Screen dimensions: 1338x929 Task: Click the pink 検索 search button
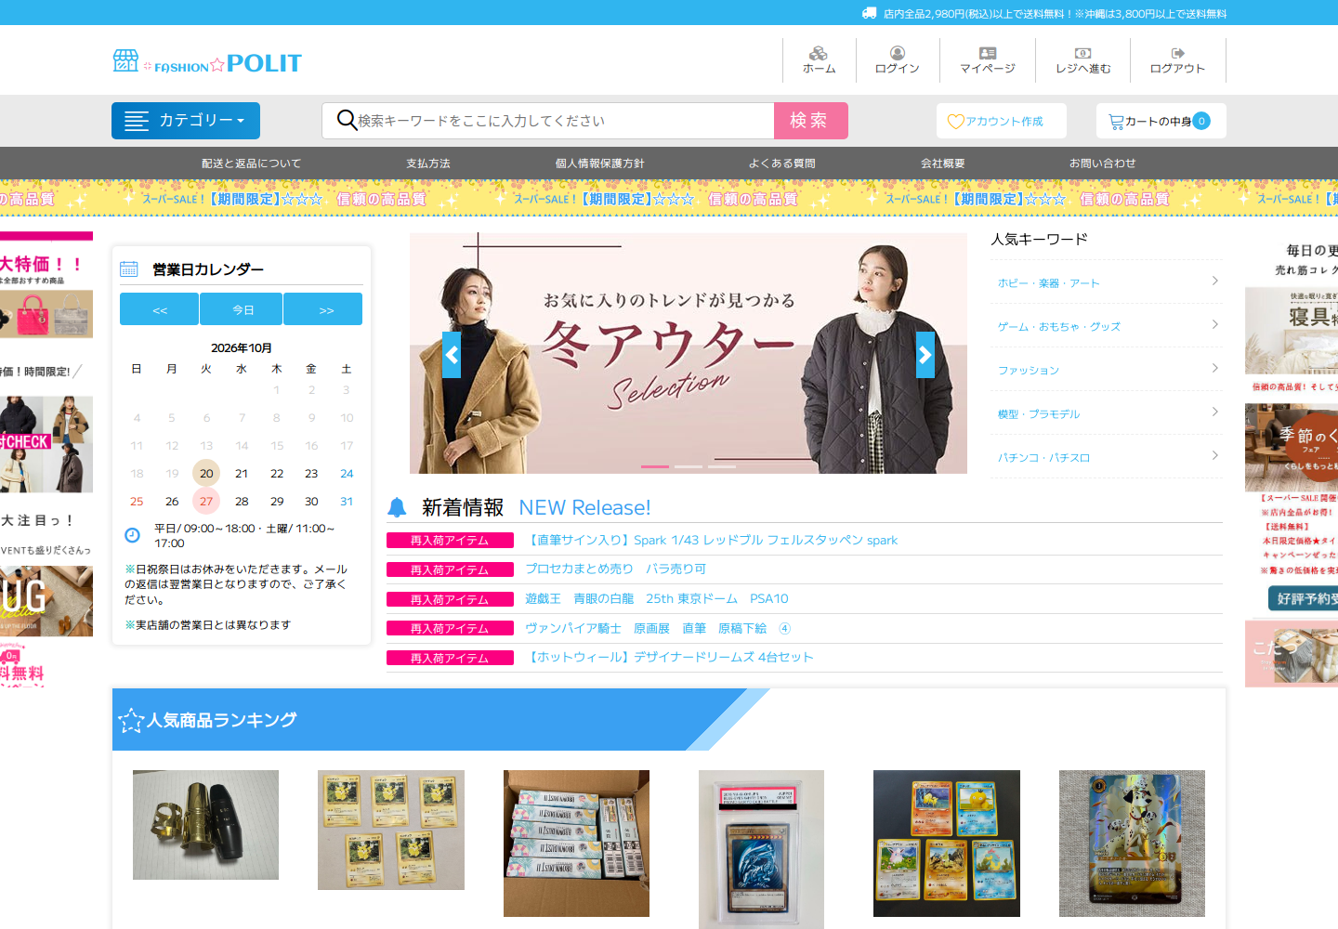[x=811, y=121]
